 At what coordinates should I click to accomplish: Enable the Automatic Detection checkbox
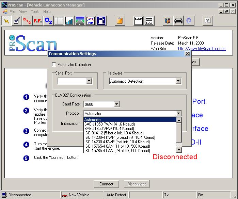pos(54,65)
